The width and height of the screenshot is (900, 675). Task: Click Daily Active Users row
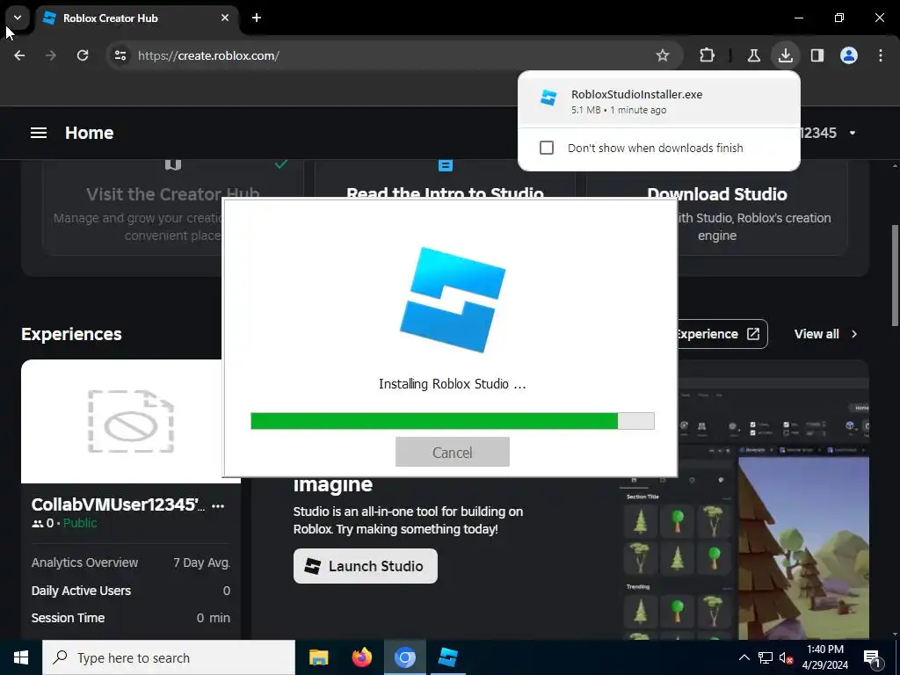(131, 591)
